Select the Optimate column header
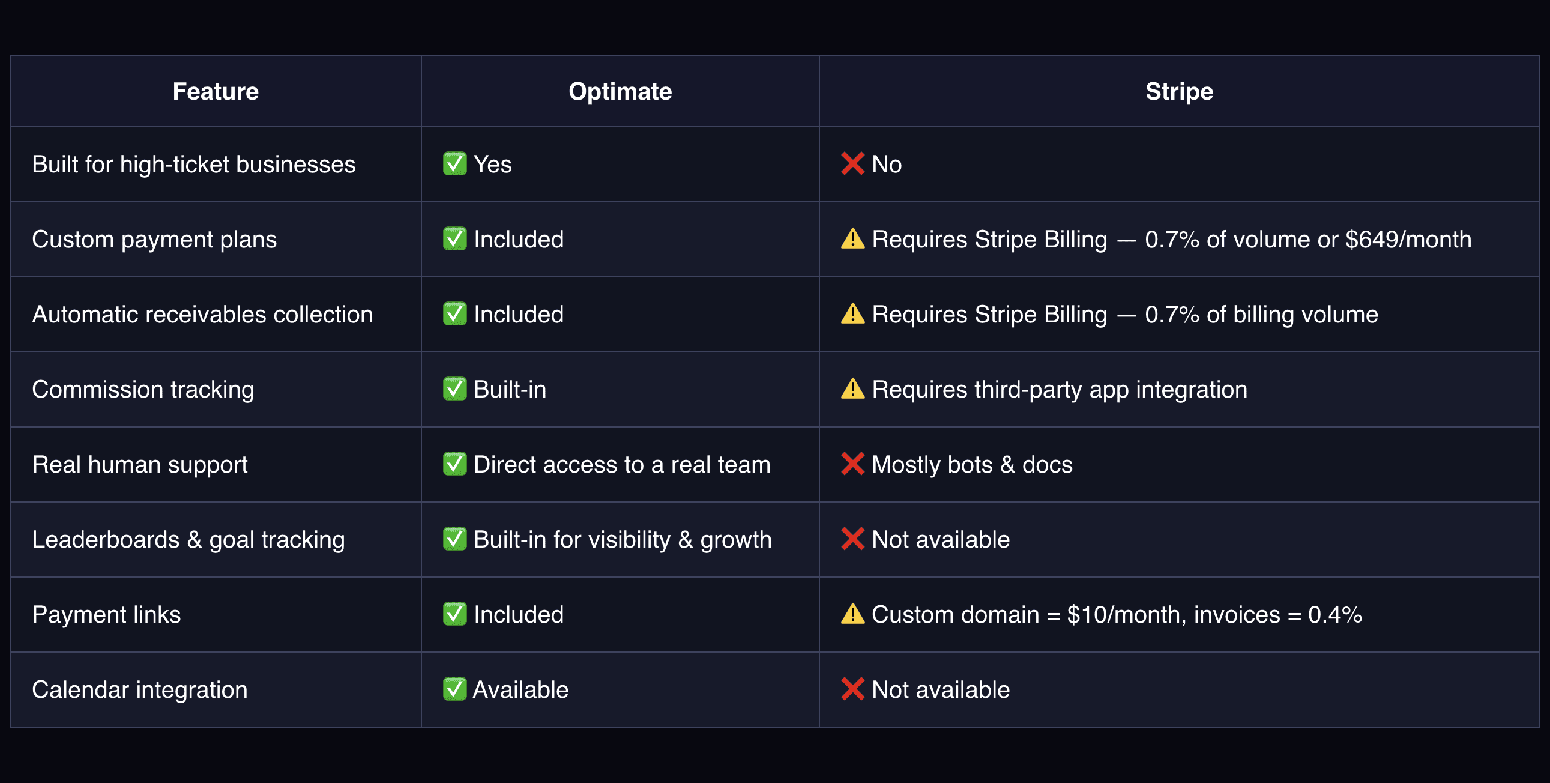Image resolution: width=1550 pixels, height=783 pixels. 620,91
